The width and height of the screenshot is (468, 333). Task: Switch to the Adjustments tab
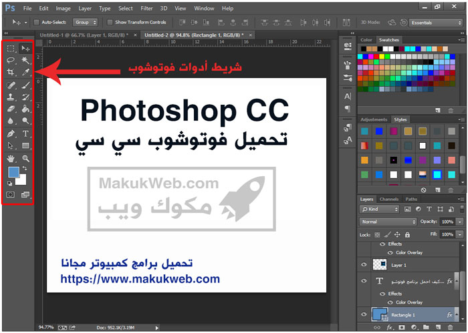tap(374, 119)
